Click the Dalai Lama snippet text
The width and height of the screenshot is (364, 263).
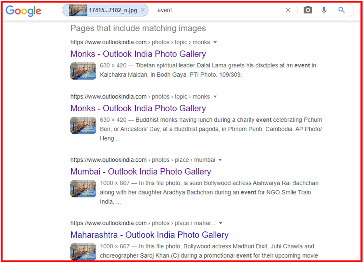[208, 70]
